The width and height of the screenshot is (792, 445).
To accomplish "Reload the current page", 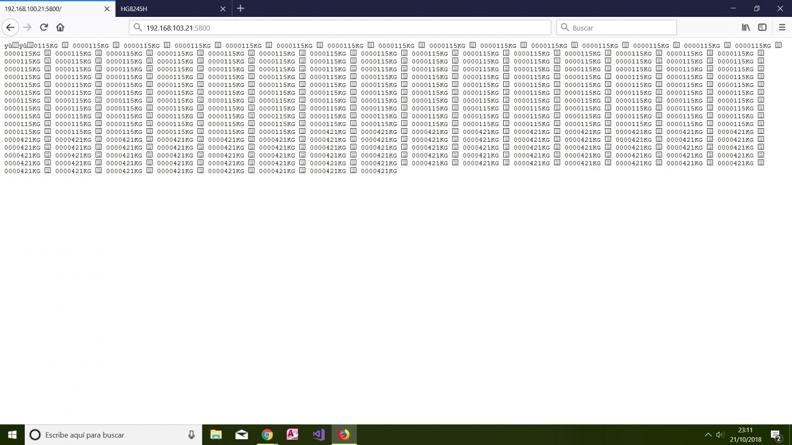I will pos(44,27).
